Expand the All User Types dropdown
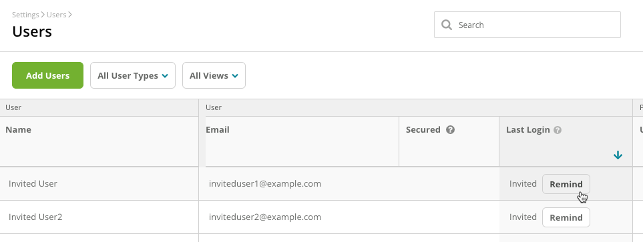 point(133,75)
